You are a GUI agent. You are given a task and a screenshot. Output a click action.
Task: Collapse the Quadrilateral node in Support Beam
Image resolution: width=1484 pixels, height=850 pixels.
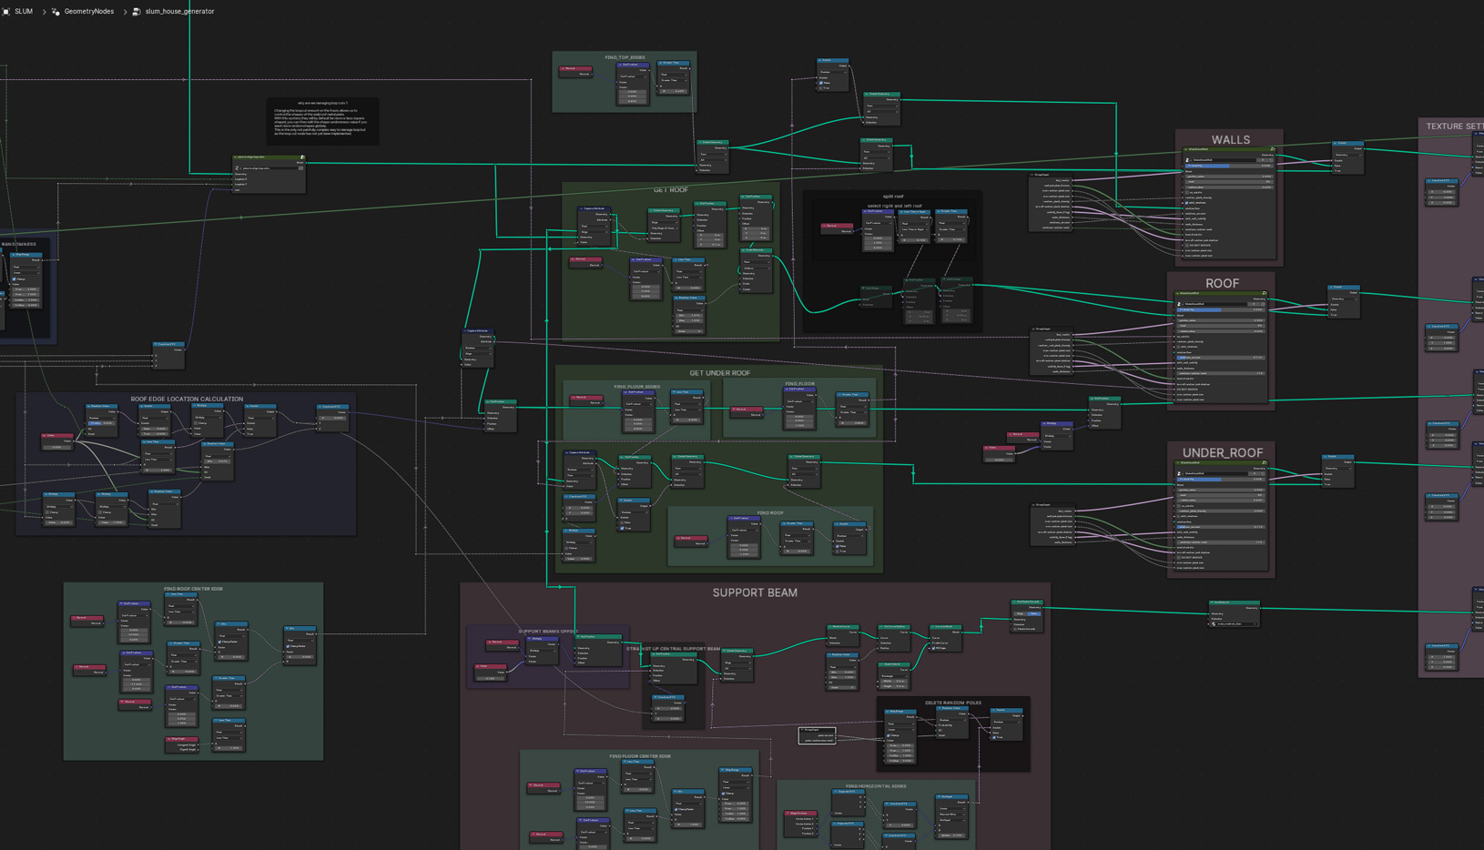pos(881,664)
